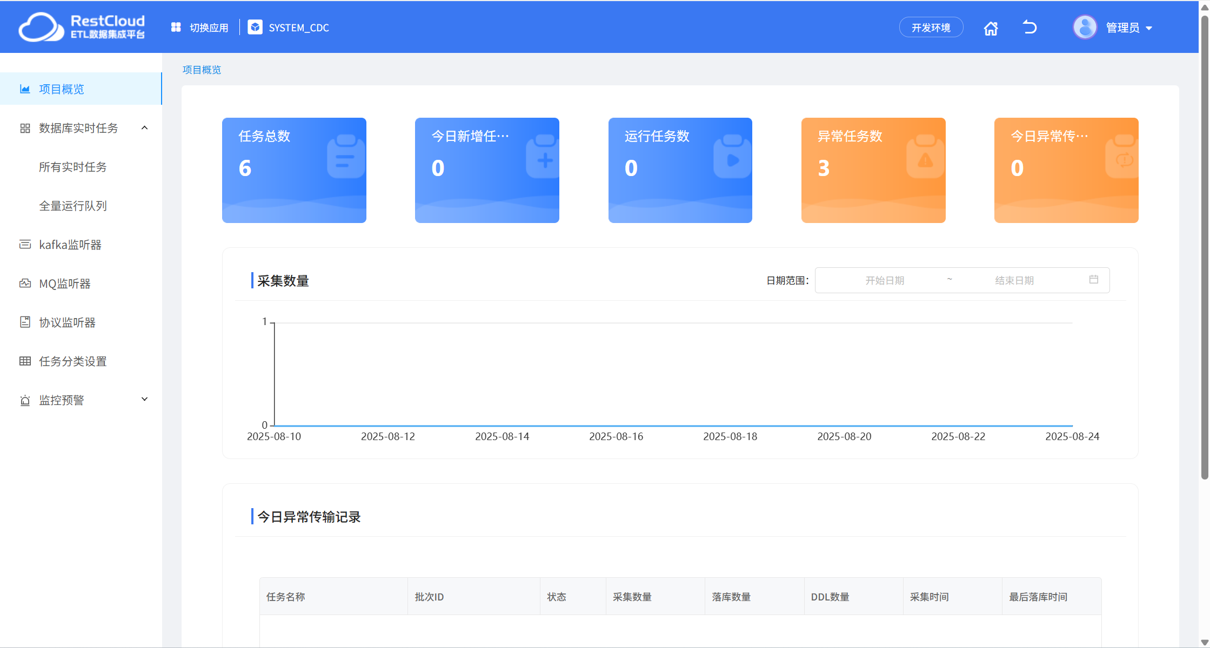
Task: Open 全量运行队列 in sidebar
Action: (72, 206)
